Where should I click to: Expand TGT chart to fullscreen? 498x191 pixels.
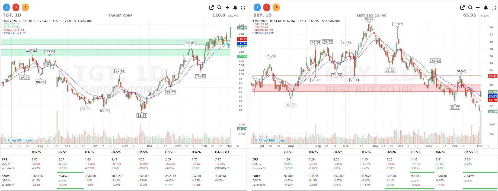(243, 8)
